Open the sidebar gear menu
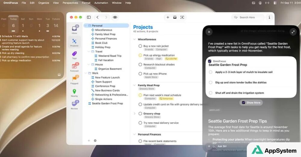This screenshot has width=301, height=157. click(x=95, y=140)
